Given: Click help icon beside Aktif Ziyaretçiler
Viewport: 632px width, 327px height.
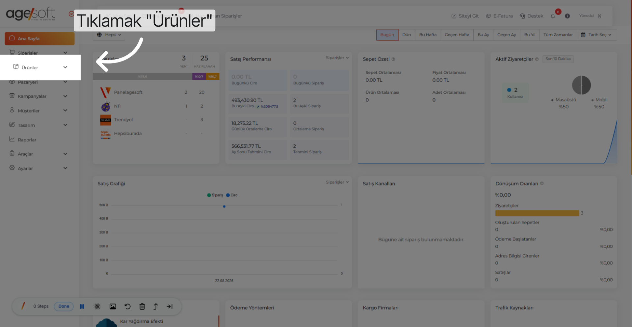Looking at the screenshot, I should click(x=537, y=59).
